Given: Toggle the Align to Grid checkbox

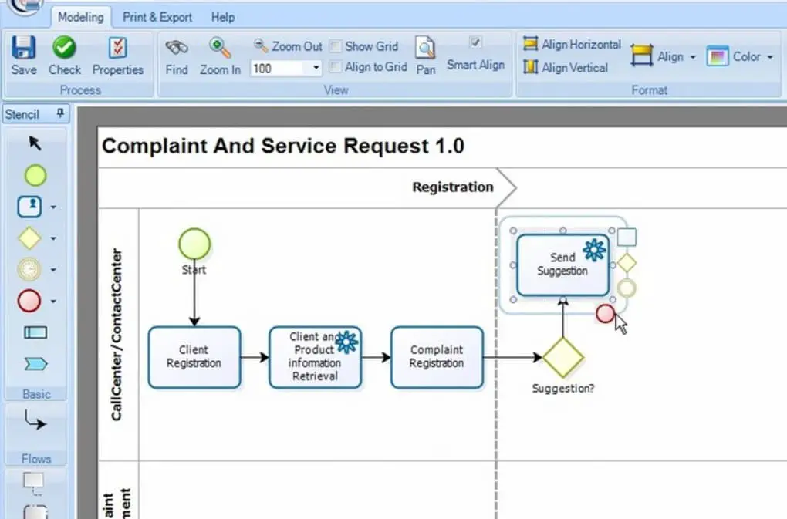Looking at the screenshot, I should click(336, 67).
